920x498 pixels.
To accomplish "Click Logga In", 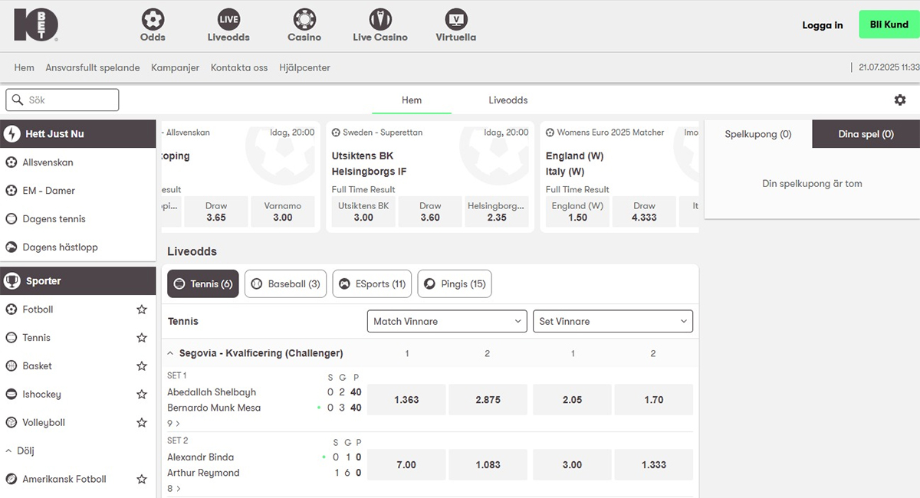I will 823,25.
